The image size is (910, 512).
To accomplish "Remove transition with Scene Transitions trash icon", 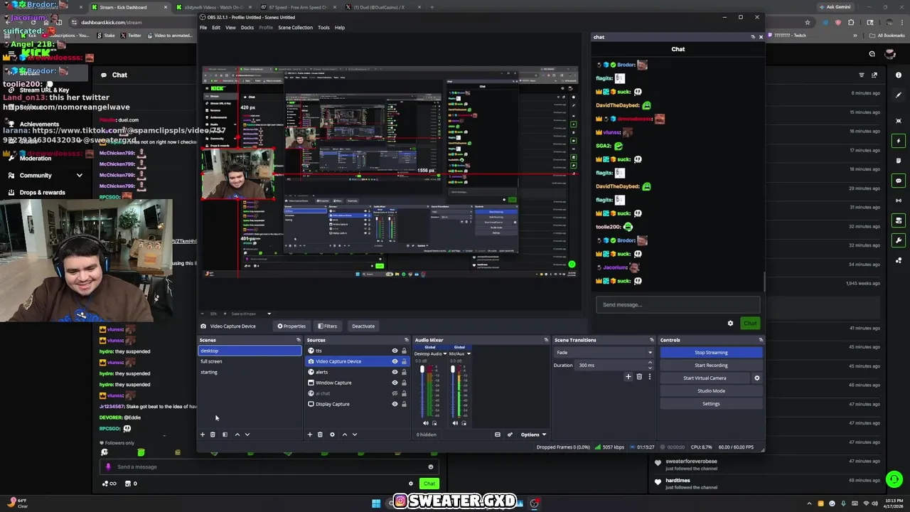I will click(x=639, y=377).
